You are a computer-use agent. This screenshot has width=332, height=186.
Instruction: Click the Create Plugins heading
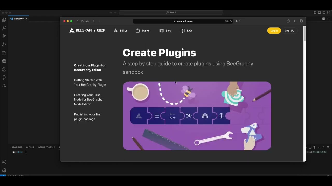coord(159,53)
